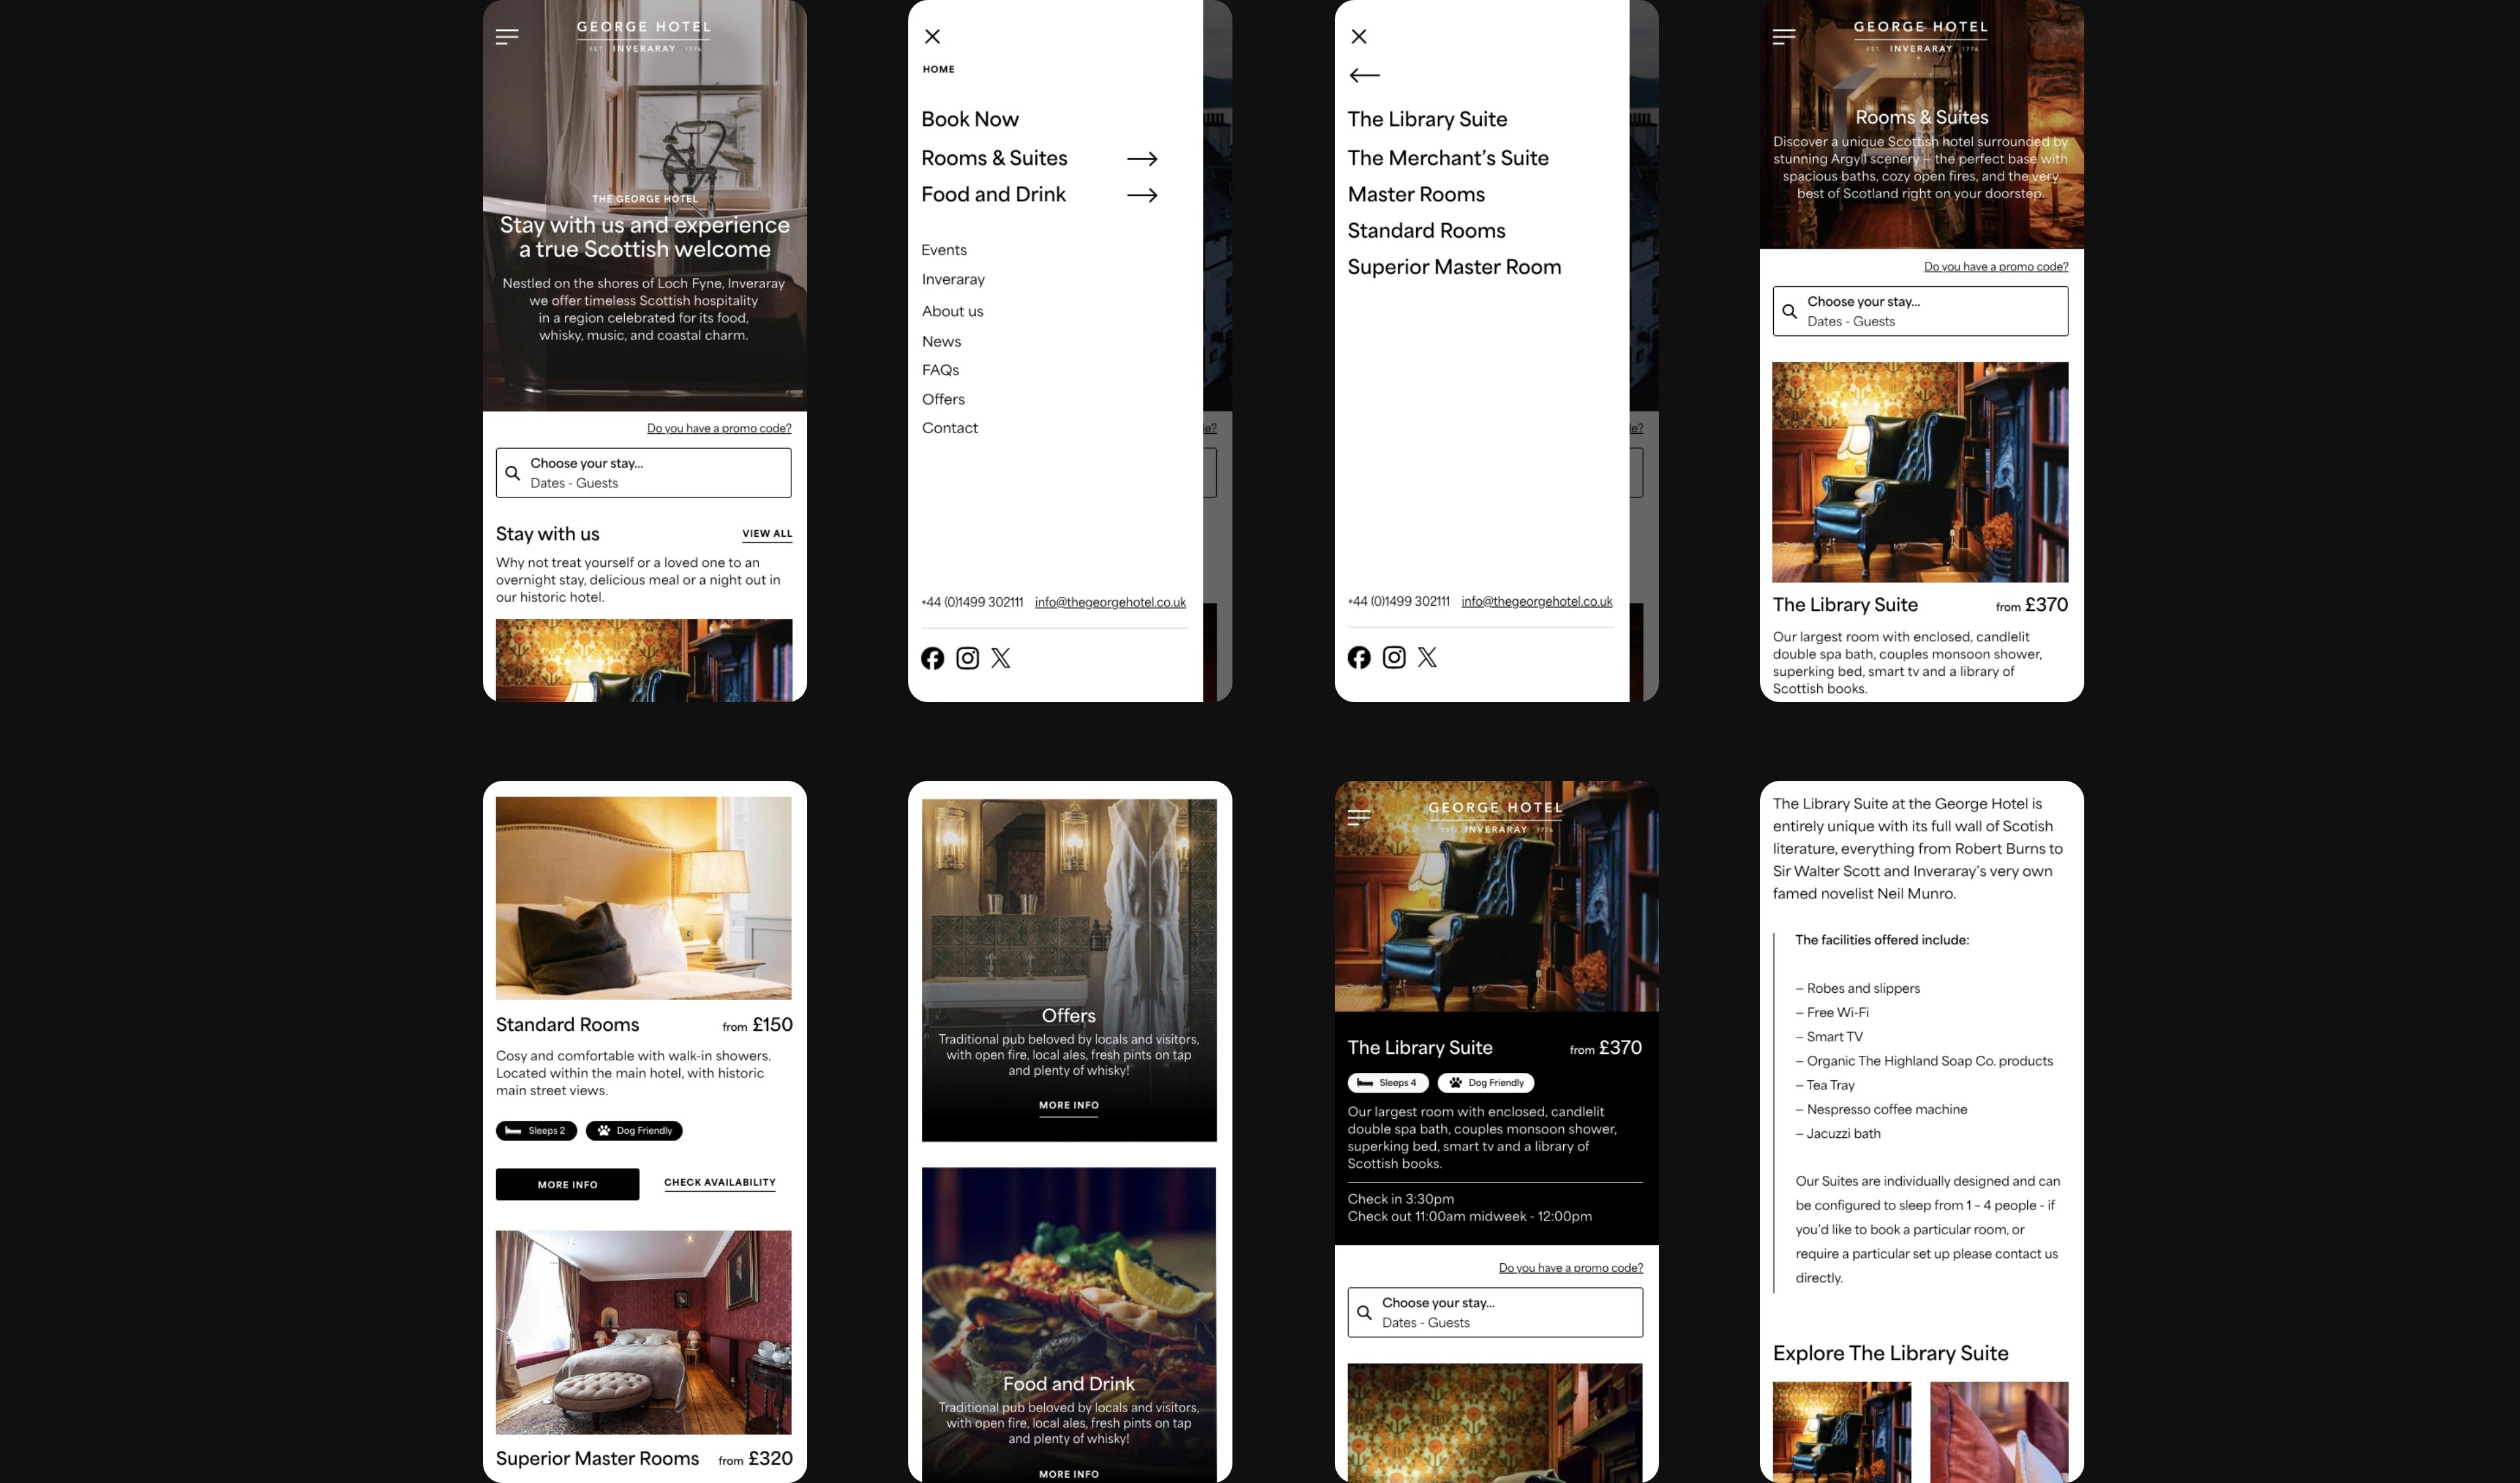Click Sleeps 4 badge on Library Suite

coord(1387,1083)
